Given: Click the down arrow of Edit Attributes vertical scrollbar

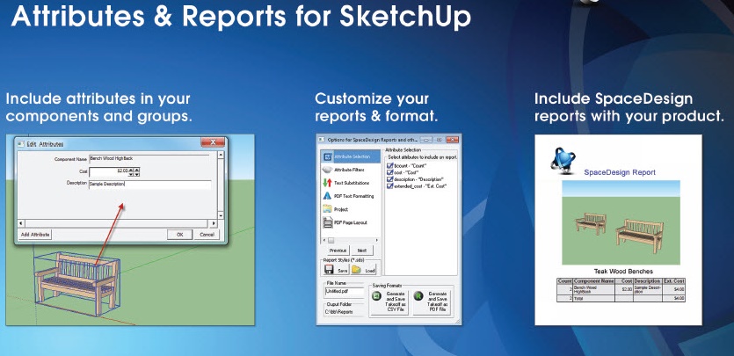Looking at the screenshot, I should (x=221, y=214).
